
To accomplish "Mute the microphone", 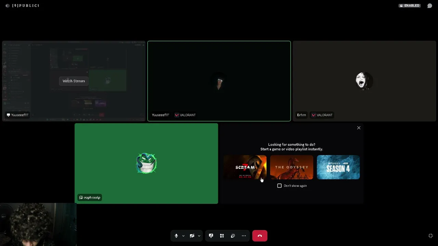I will click(x=176, y=236).
